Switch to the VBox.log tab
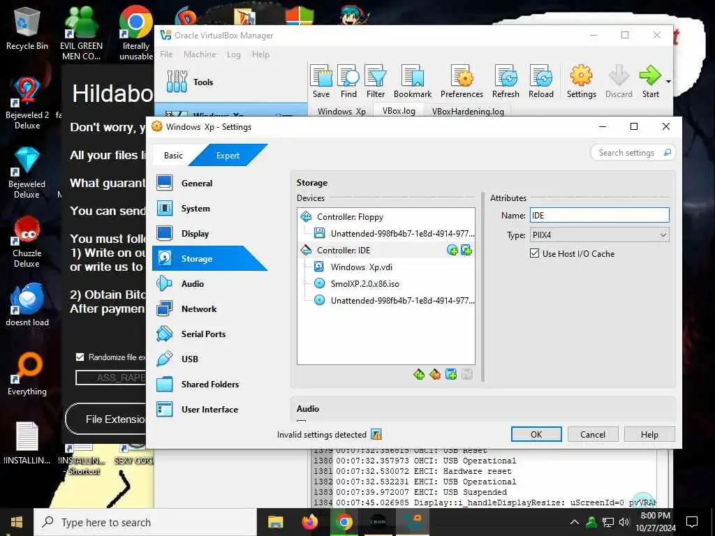The image size is (715, 536). [399, 111]
